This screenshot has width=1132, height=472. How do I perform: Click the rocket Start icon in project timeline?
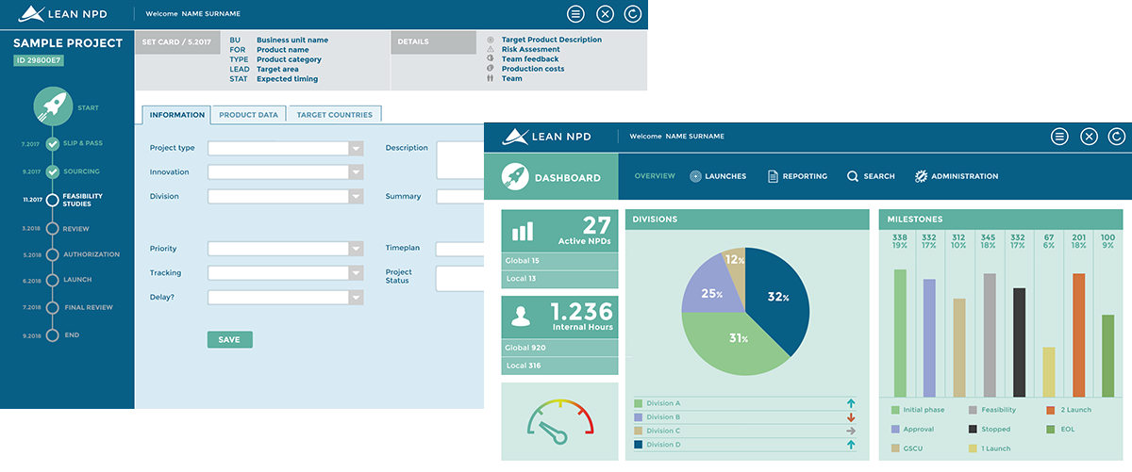point(53,106)
